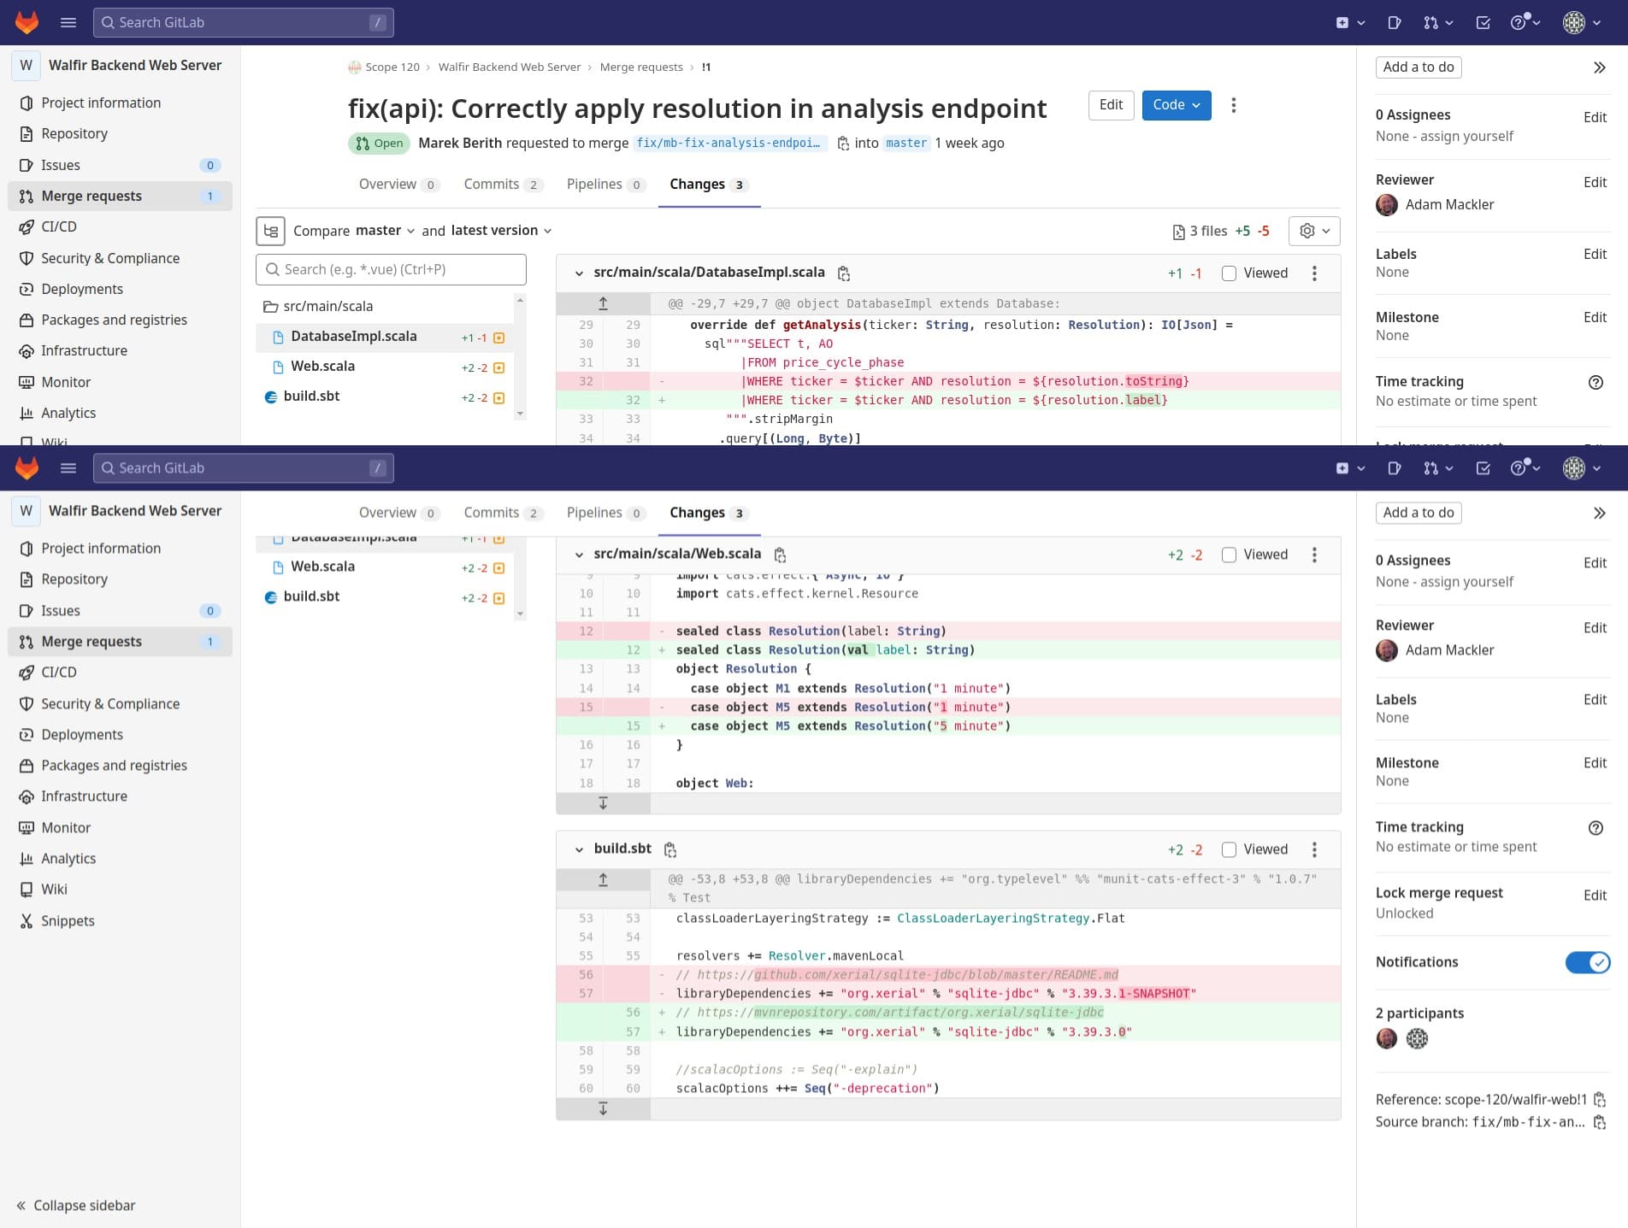1628x1228 pixels.
Task: Click '1 week ago' timestamp
Action: tap(970, 144)
